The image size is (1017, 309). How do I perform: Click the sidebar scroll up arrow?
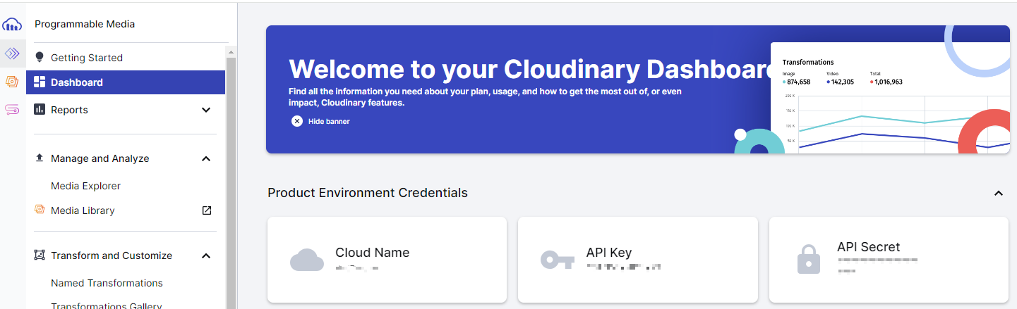click(x=231, y=52)
